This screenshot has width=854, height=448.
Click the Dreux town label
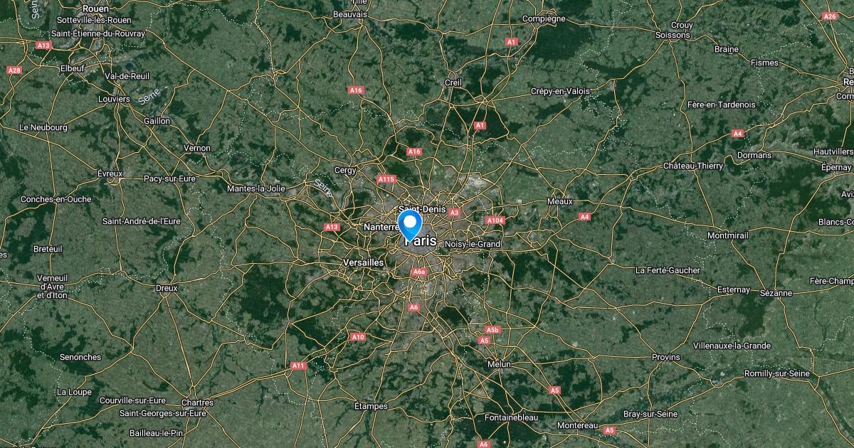coord(167,289)
